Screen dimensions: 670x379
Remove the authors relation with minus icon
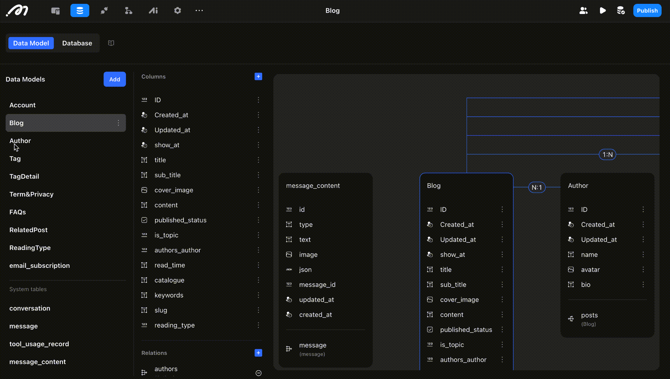(x=258, y=373)
